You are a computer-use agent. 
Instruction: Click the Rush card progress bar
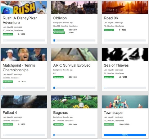24,41
